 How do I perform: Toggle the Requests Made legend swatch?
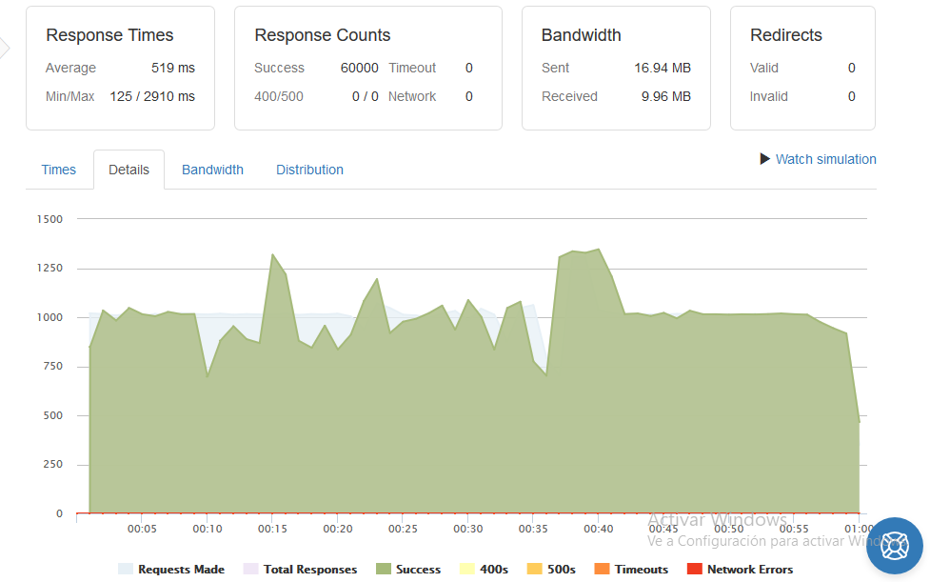click(x=126, y=569)
